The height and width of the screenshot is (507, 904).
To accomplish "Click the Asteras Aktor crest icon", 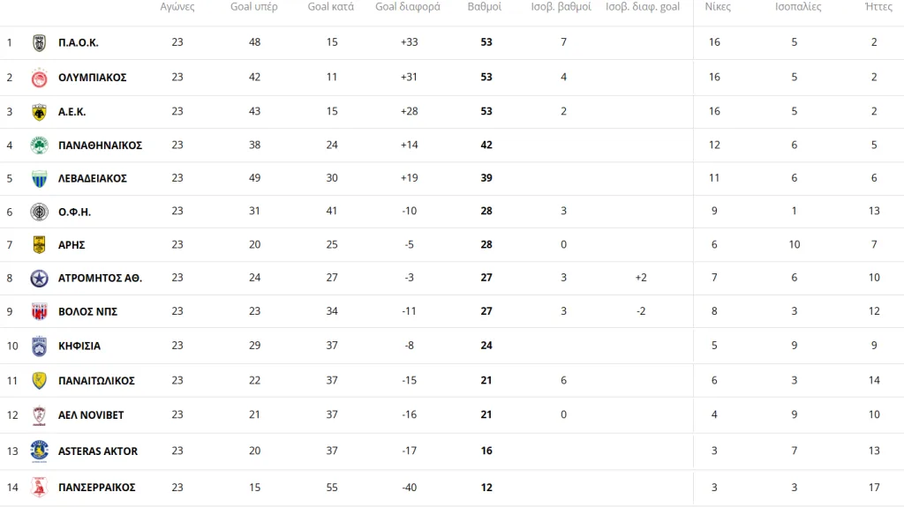I will 39,451.
